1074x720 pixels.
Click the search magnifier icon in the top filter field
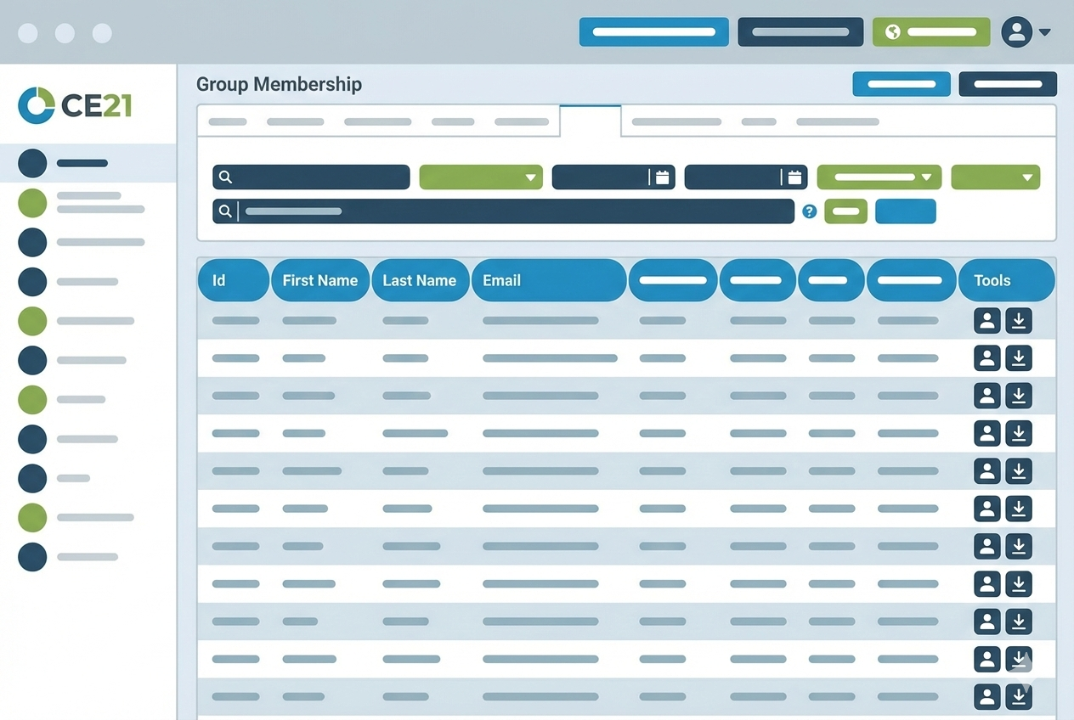(225, 177)
